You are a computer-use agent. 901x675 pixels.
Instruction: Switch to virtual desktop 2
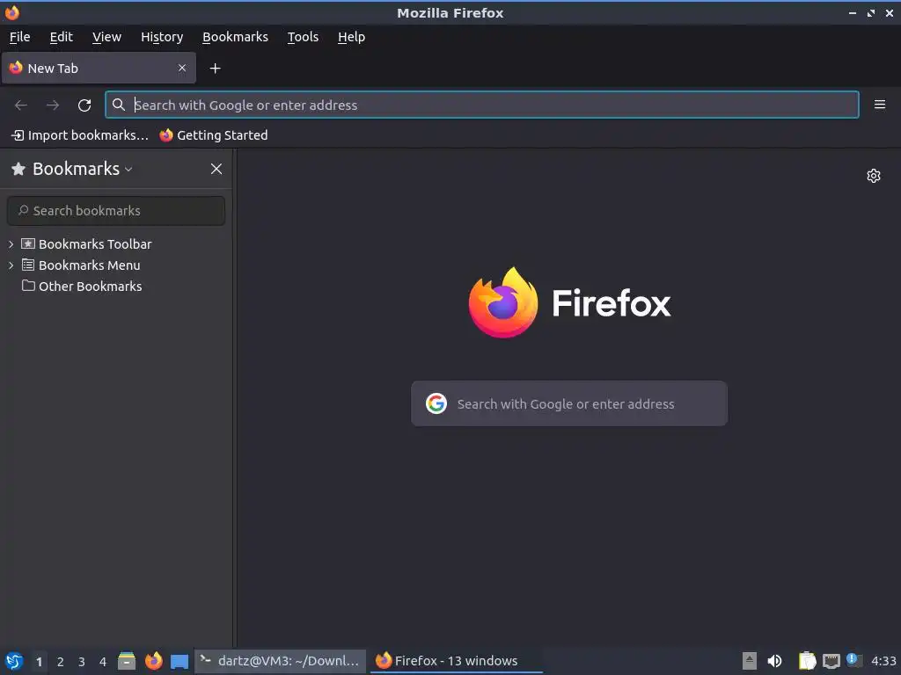pyautogui.click(x=61, y=662)
